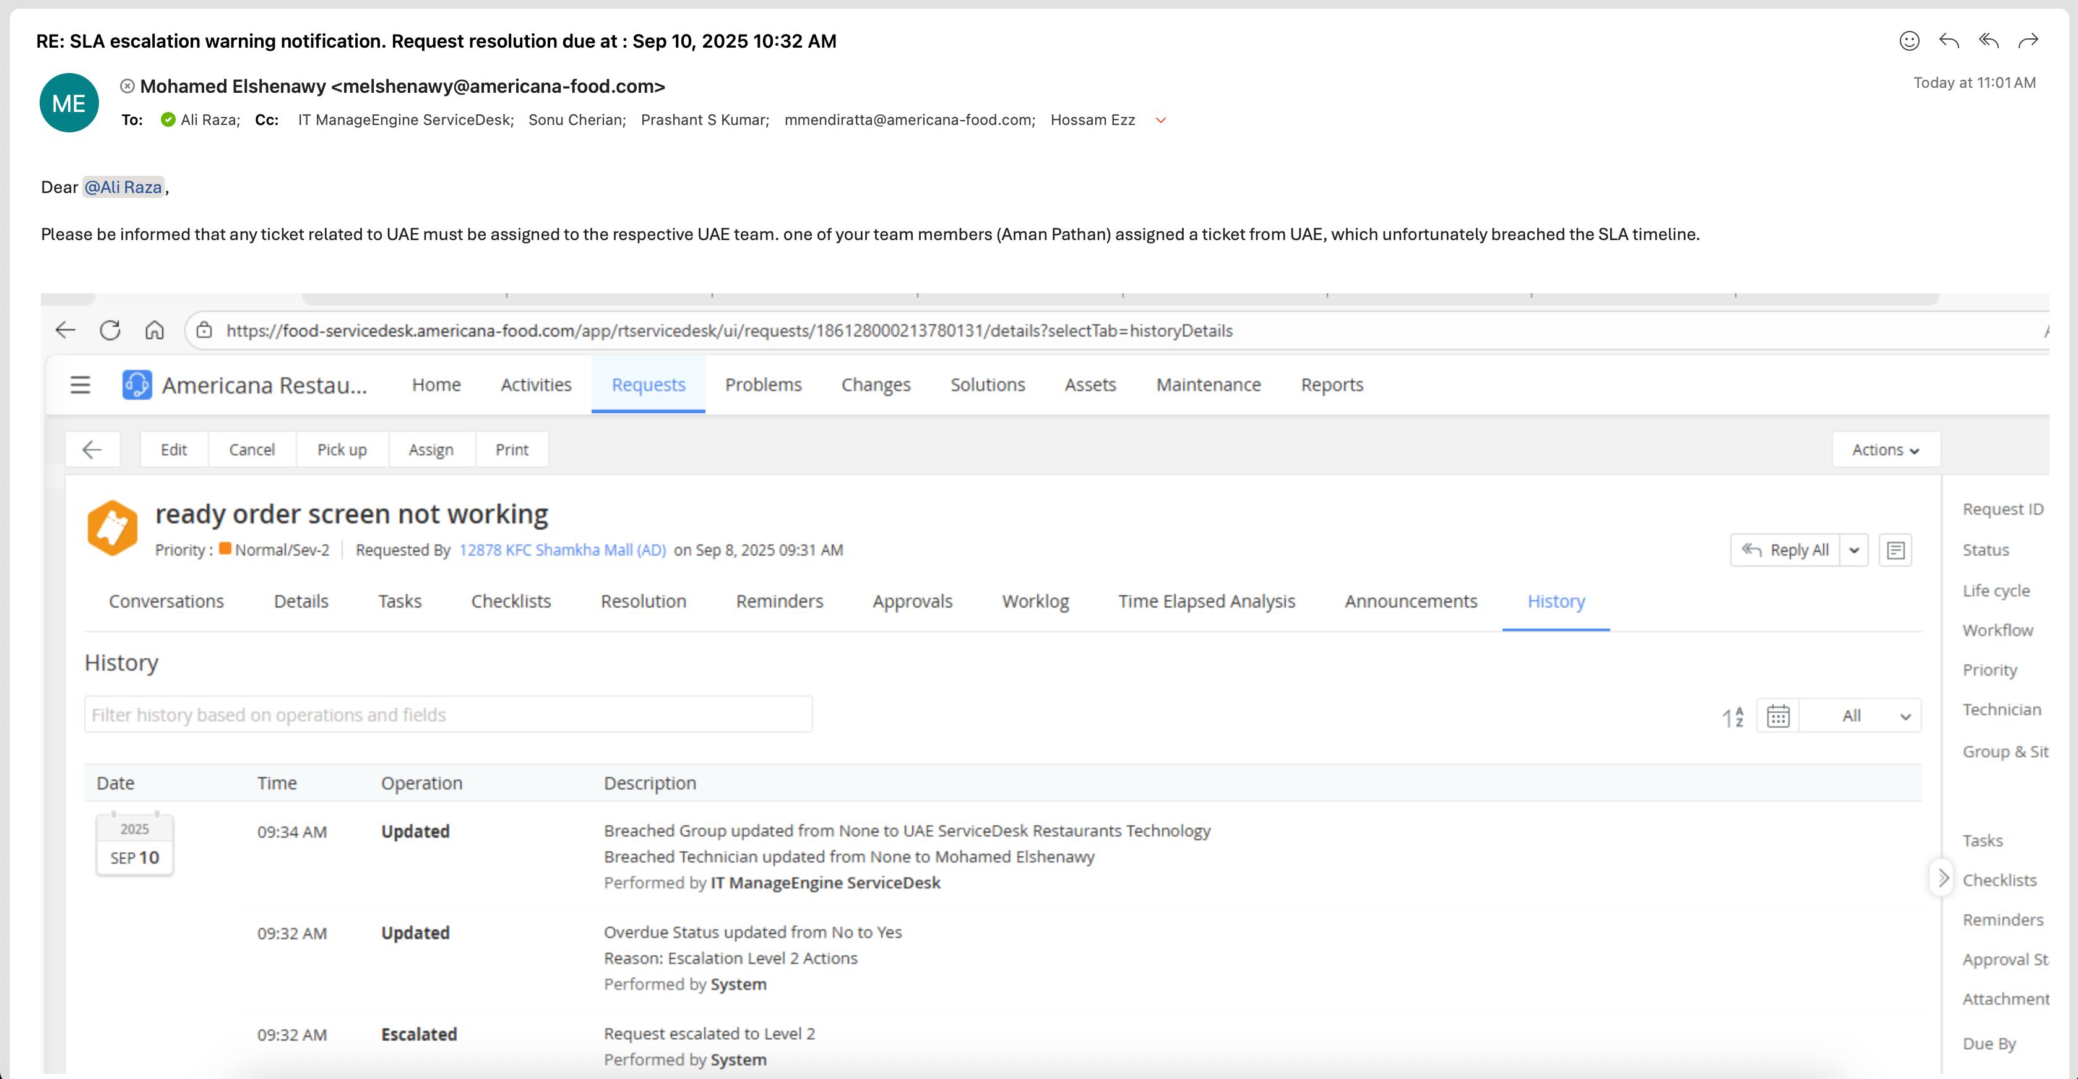Expand the Reply All options arrow
Screen dimensions: 2078x1079
coord(1854,550)
